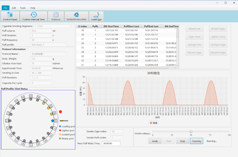The image size is (238, 157).
Task: Click the red lighter port indicator
Action: (60, 112)
